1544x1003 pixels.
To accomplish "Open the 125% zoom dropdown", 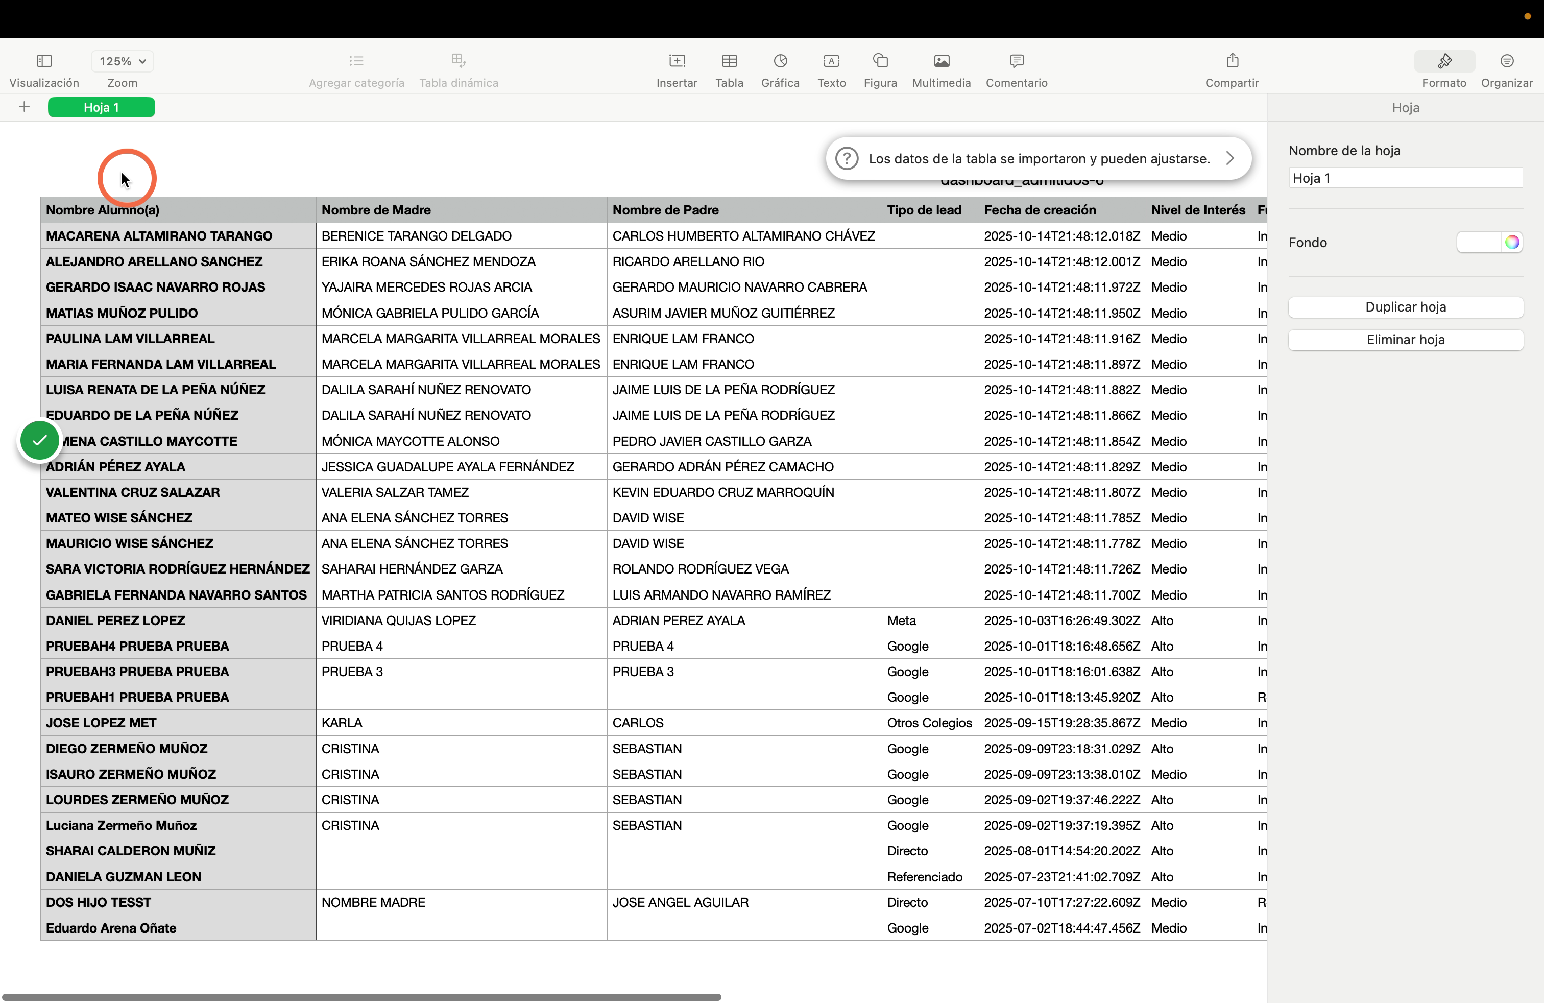I will point(123,61).
